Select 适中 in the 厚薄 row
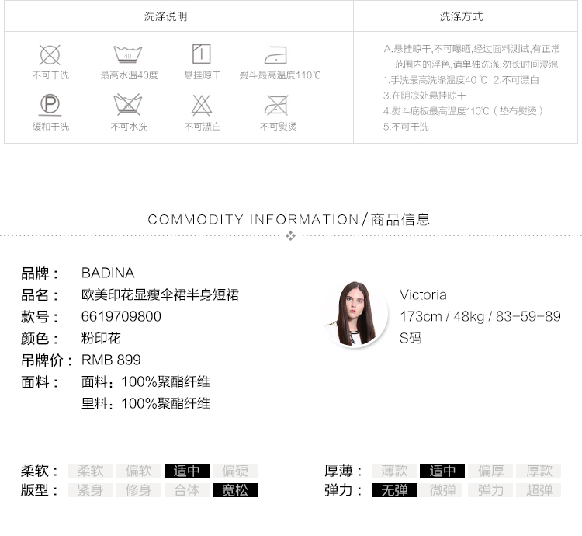The height and width of the screenshot is (536, 582). click(x=442, y=471)
